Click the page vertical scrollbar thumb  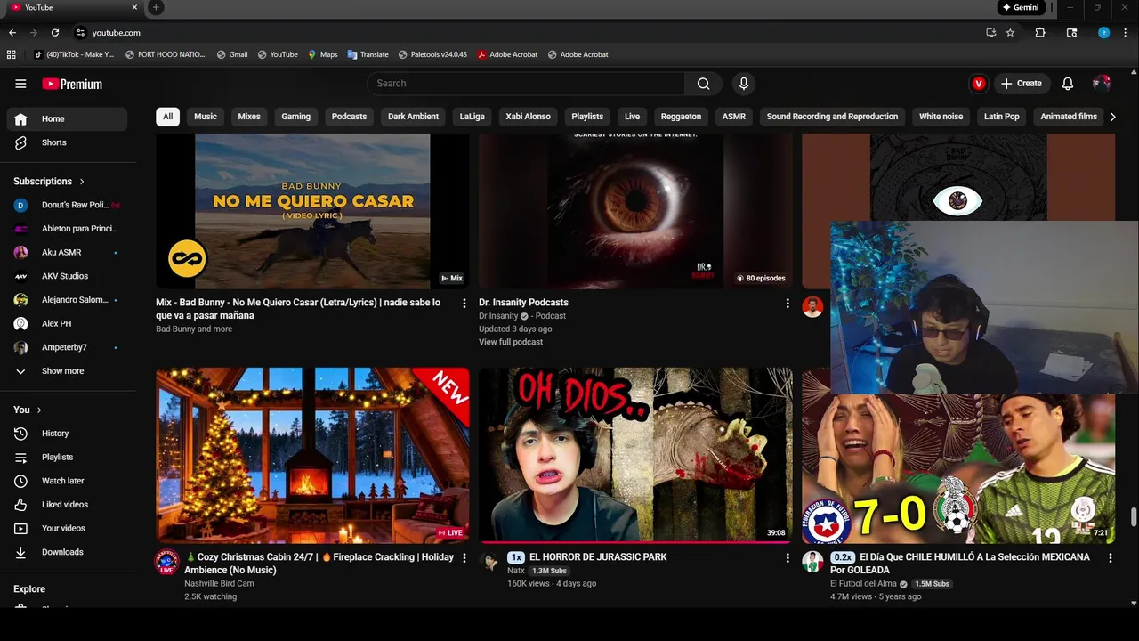click(1134, 517)
